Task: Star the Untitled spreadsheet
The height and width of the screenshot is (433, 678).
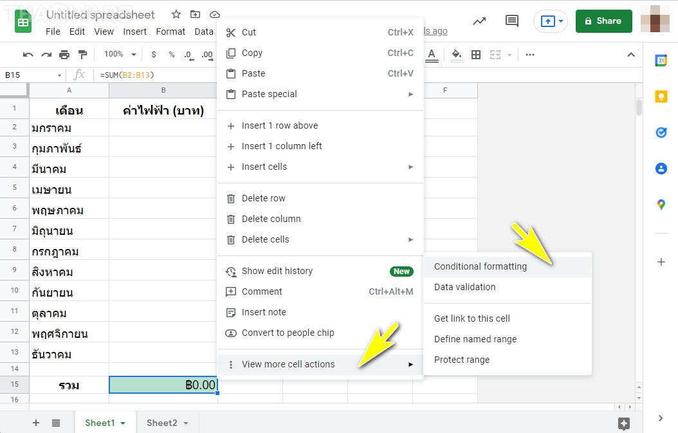Action: pyautogui.click(x=176, y=14)
